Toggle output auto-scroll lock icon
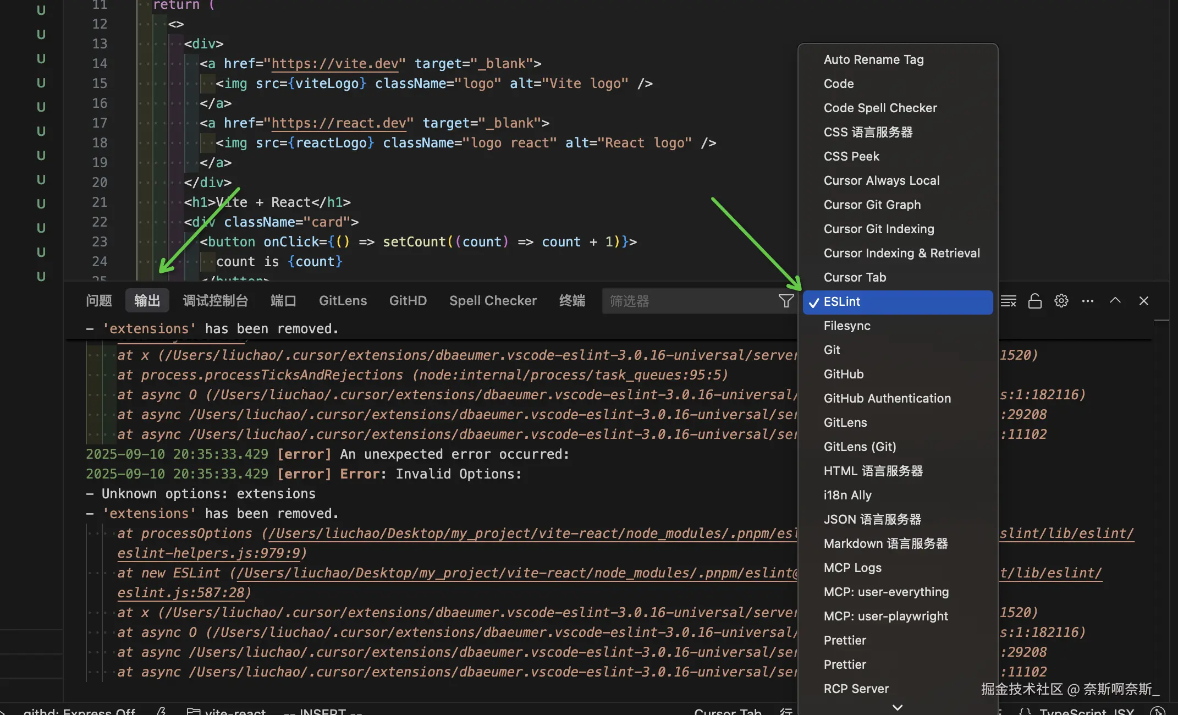The height and width of the screenshot is (715, 1178). (1034, 301)
